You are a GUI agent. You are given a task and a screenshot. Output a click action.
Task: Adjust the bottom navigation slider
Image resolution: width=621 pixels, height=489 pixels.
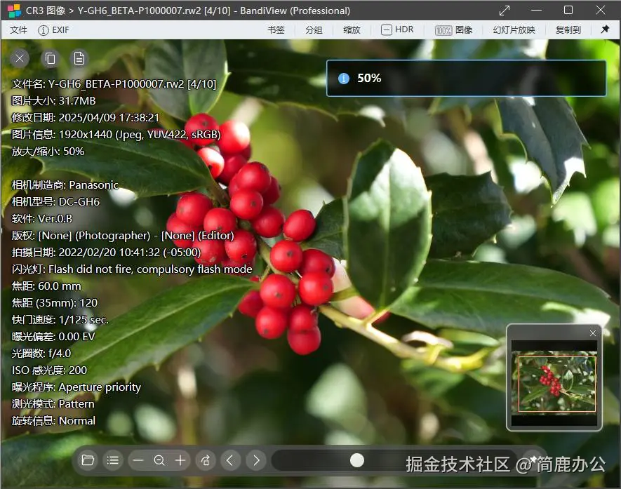click(358, 460)
